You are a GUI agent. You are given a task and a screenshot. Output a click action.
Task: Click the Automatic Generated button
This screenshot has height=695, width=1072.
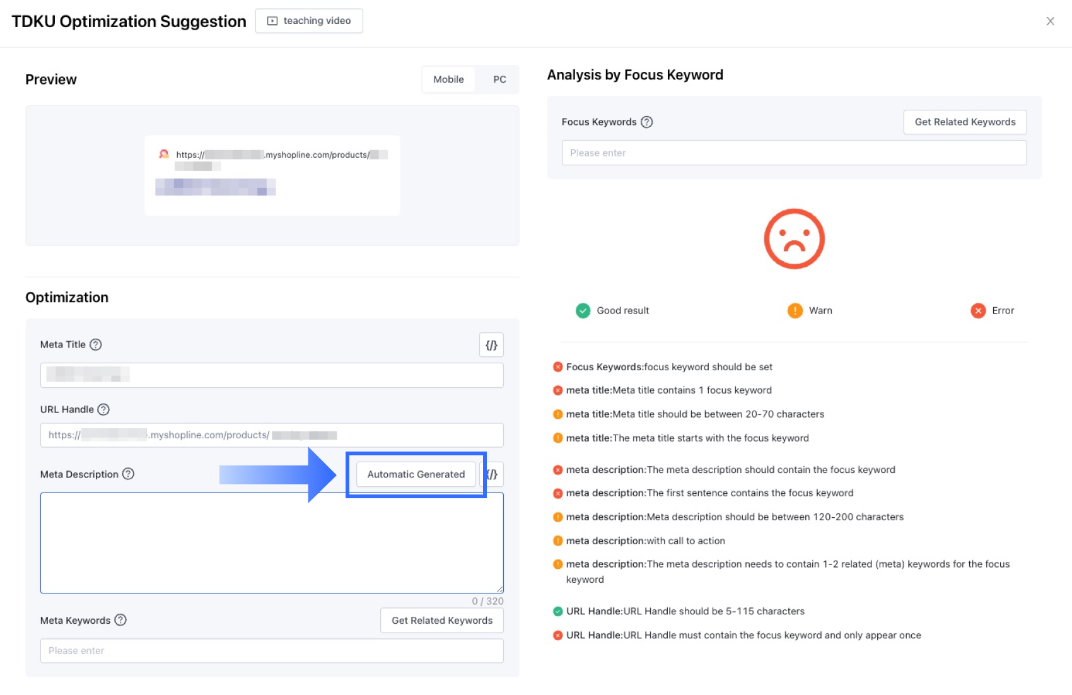pyautogui.click(x=416, y=474)
